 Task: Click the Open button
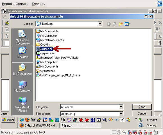point(142,107)
